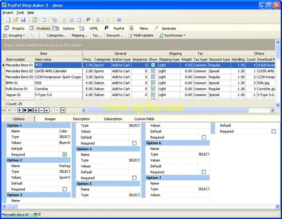This screenshot has height=219, width=282.
Task: Click the grid vertical scroll down arrow
Action: [x=278, y=105]
